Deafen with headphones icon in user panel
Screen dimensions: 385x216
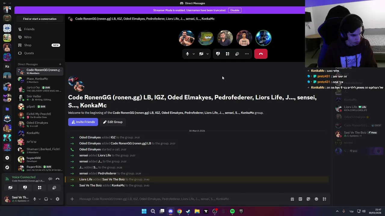click(46, 199)
